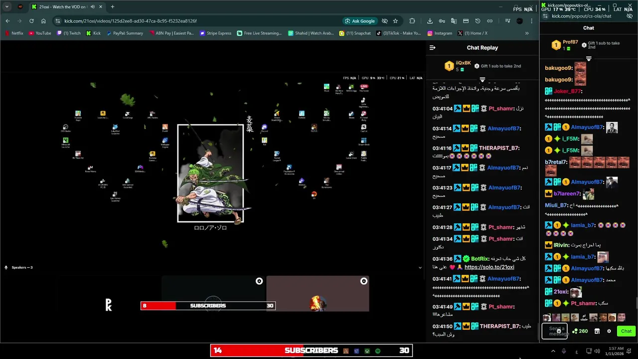The image size is (638, 359).
Task: Open a new browser tab
Action: point(112,7)
